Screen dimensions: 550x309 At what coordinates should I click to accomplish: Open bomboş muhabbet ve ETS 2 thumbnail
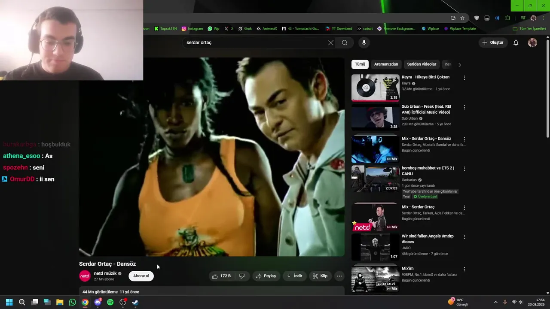(x=375, y=179)
